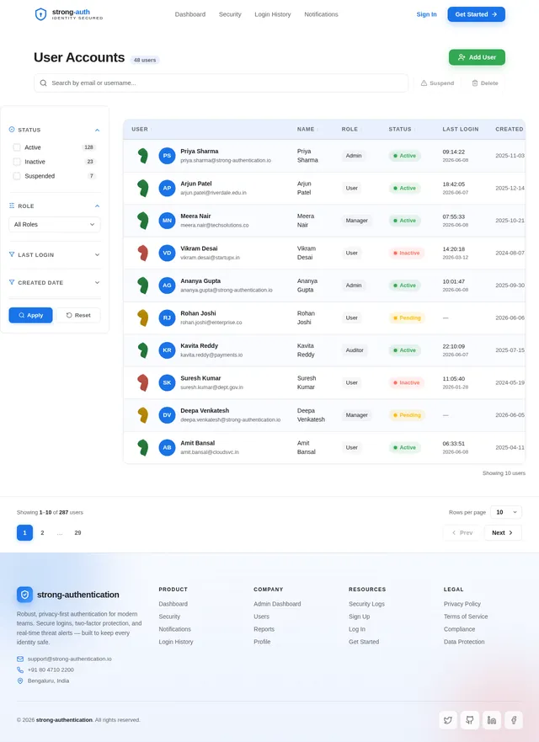
Task: Click the PS avatar for Priya Sharma
Action: tap(167, 156)
